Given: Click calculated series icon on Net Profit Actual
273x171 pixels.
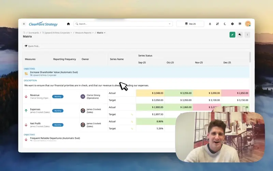Looking at the screenshot, I should point(132,121).
